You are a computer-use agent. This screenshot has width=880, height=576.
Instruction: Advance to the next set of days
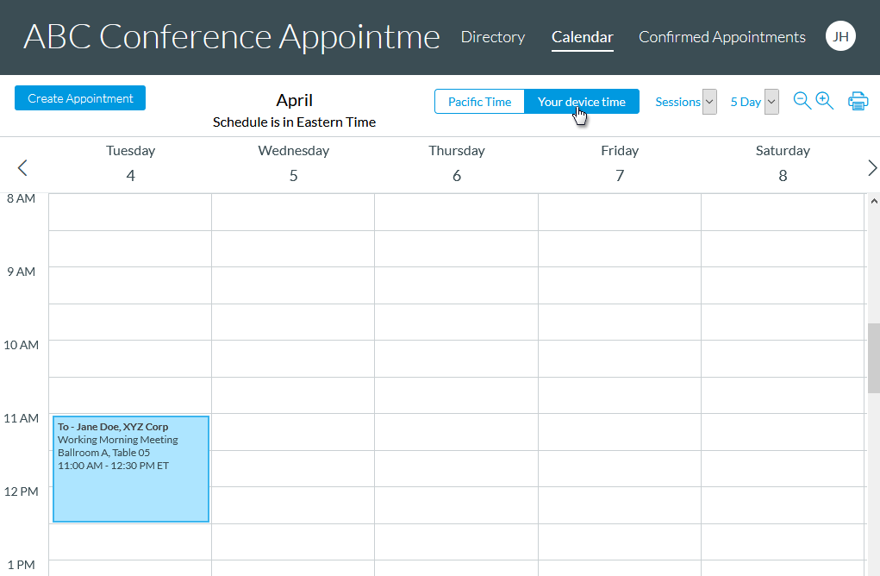[872, 167]
